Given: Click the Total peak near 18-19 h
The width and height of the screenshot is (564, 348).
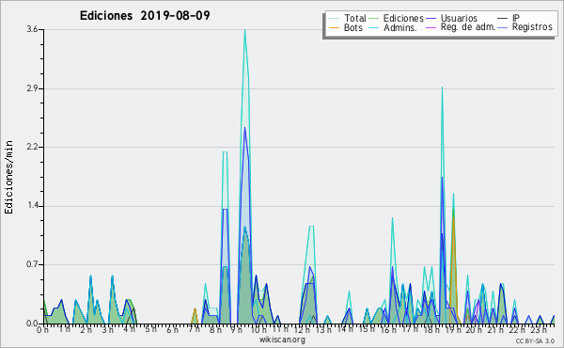Looking at the screenshot, I should [x=442, y=87].
